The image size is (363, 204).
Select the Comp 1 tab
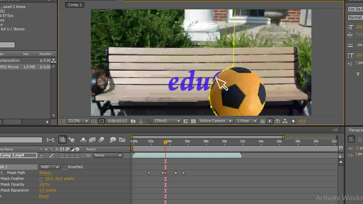(x=75, y=5)
